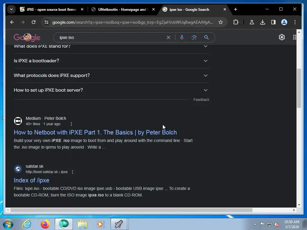Click the forward navigation arrow
Image resolution: width=307 pixels, height=230 pixels.
(23, 22)
